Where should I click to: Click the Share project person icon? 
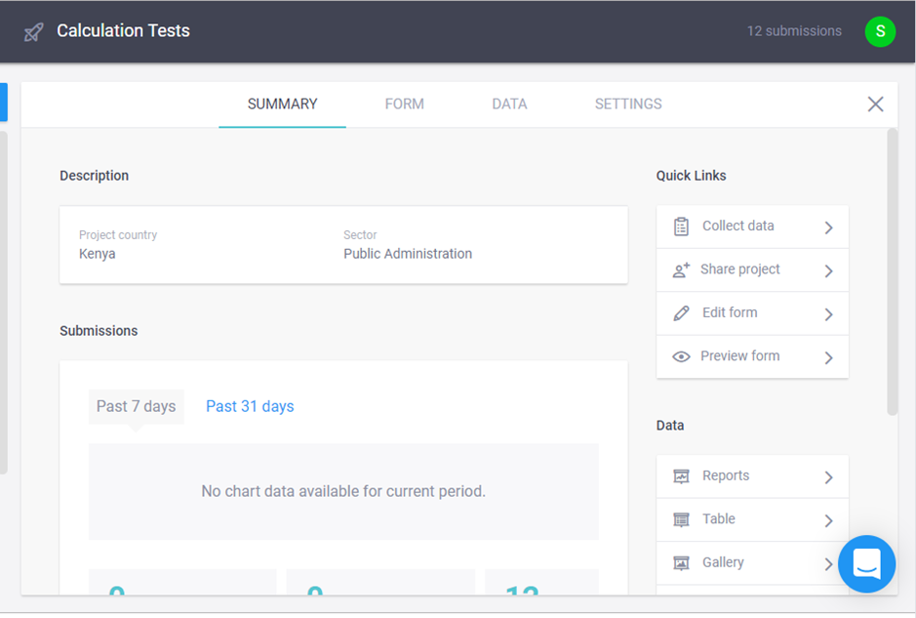681,270
